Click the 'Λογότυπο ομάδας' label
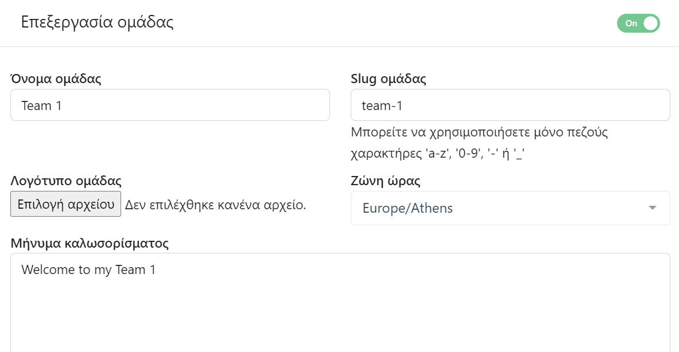 (x=66, y=181)
